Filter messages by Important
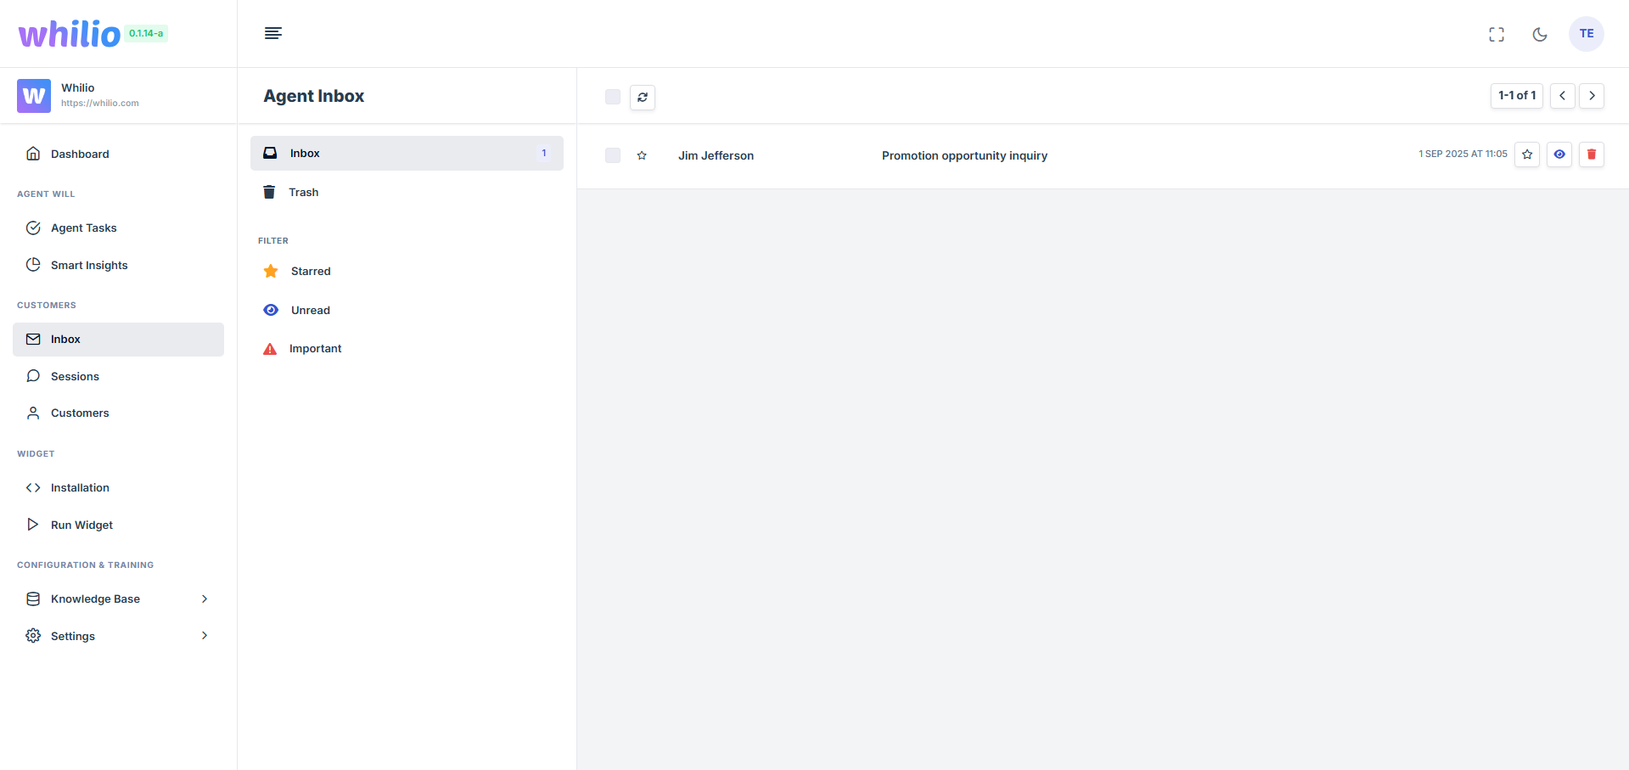 click(315, 349)
